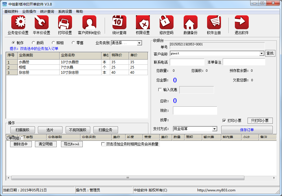Click the 扫描面积 button
Image resolution: width=282 pixels, height=196 pixels.
click(23, 130)
